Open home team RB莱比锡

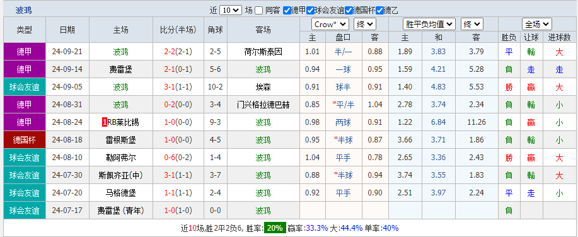(x=123, y=122)
